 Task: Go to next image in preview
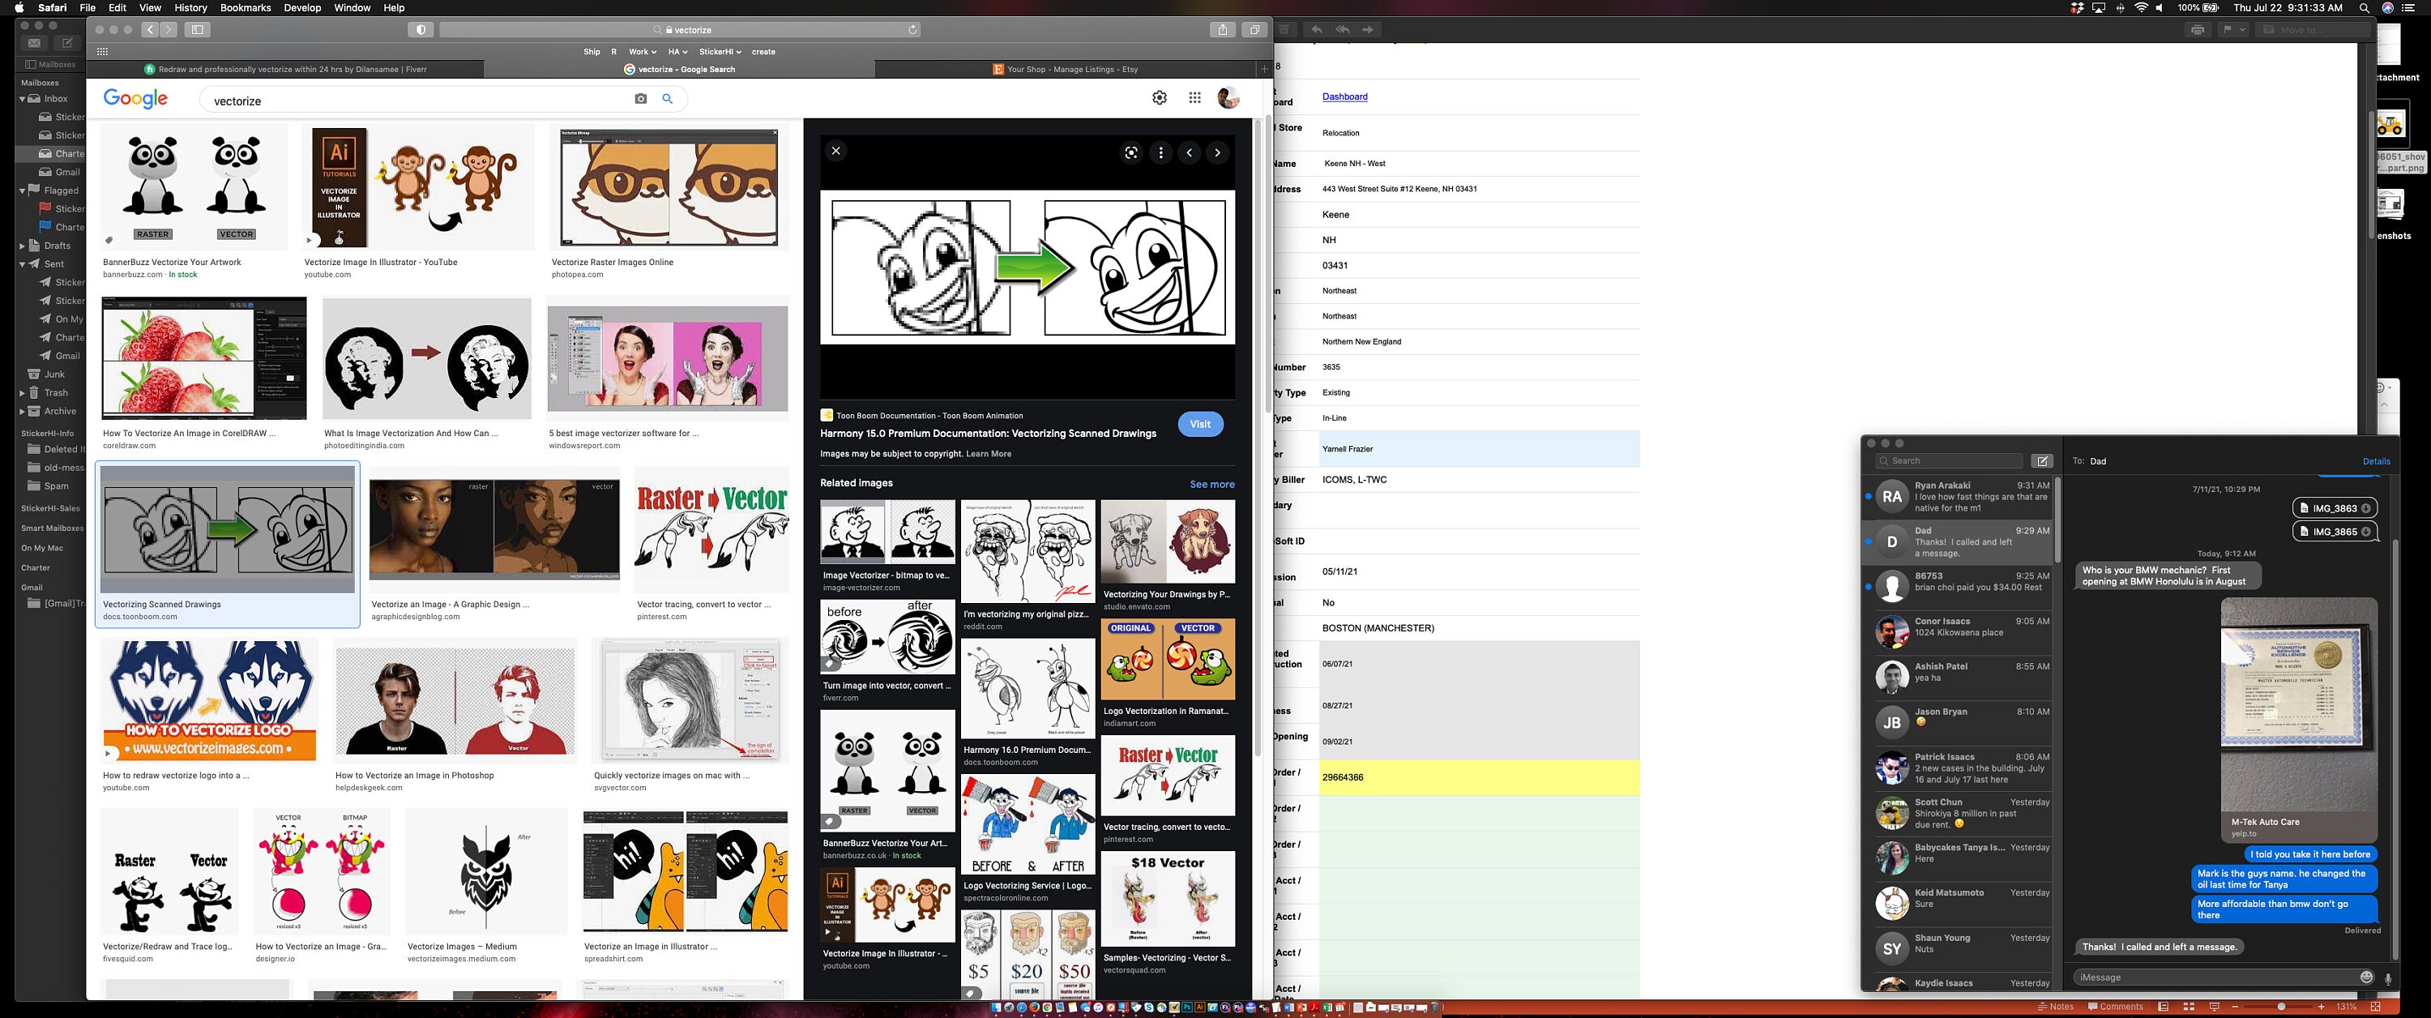click(x=1217, y=153)
